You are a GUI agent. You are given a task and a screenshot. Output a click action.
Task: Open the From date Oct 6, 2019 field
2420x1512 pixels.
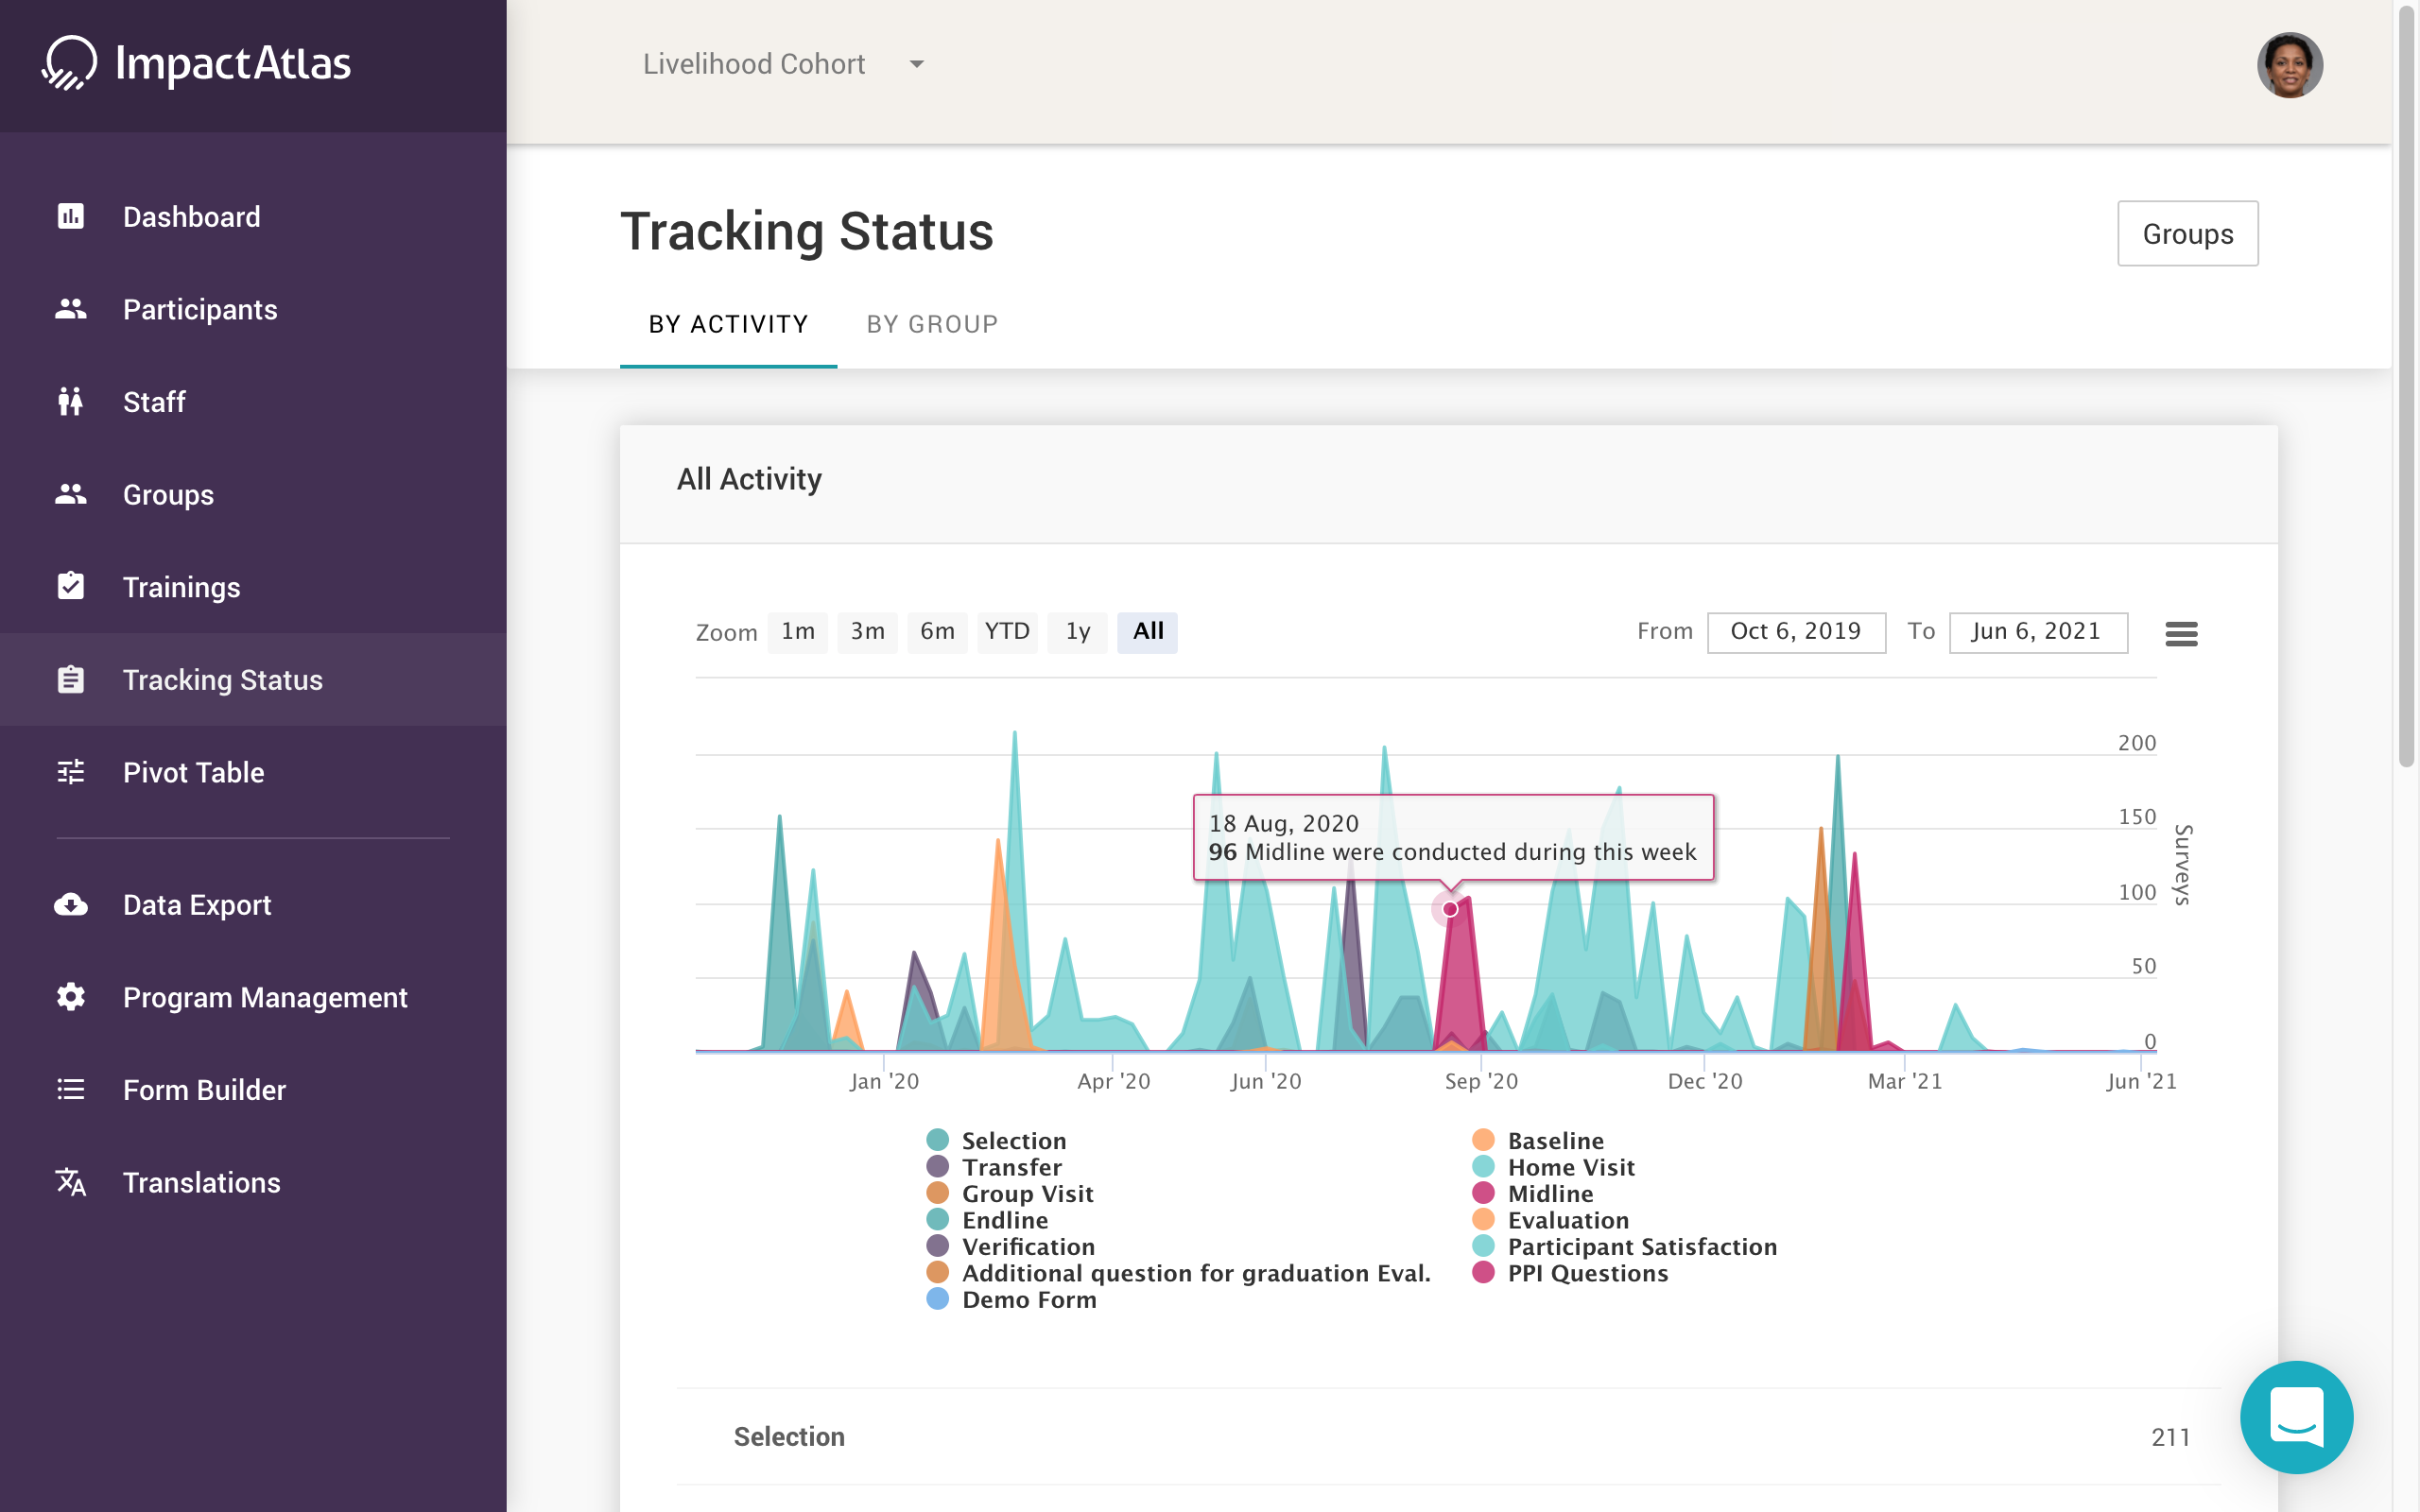click(1795, 632)
